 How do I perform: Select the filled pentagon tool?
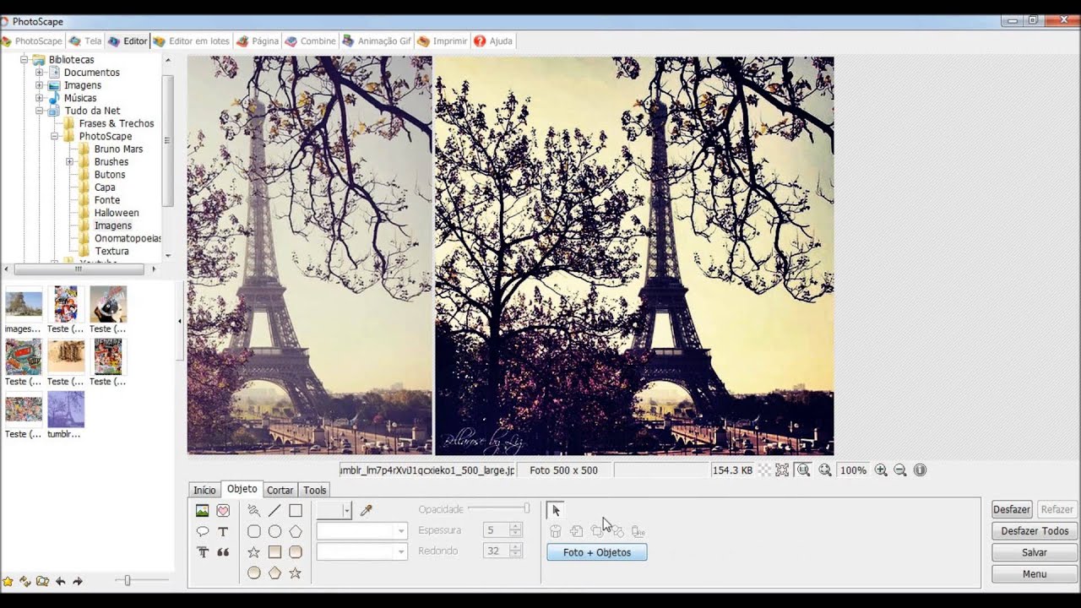coord(274,573)
